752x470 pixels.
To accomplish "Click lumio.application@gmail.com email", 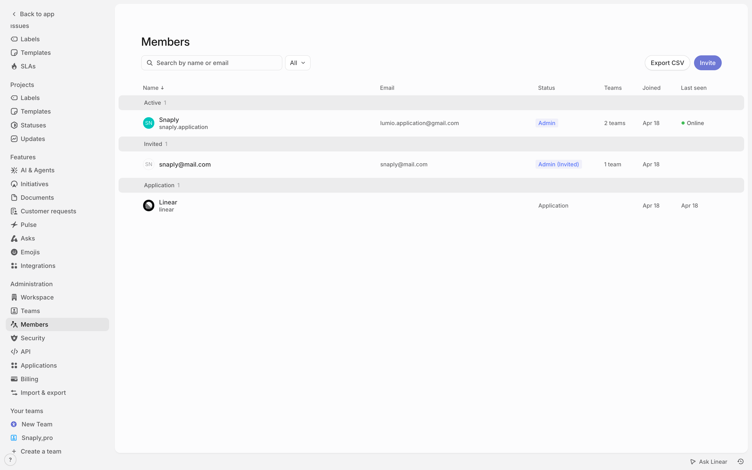I will [x=419, y=123].
